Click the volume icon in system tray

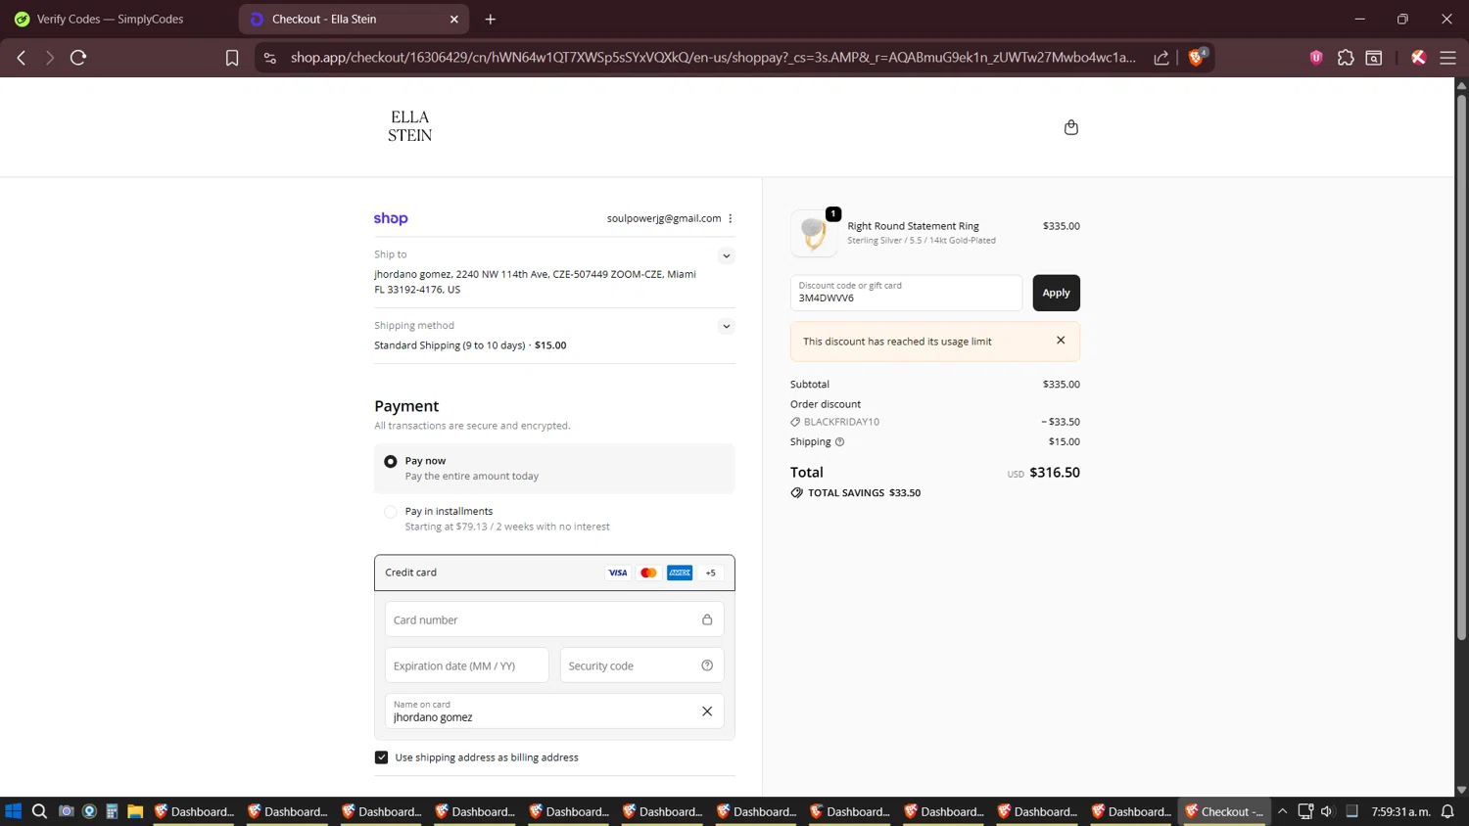click(x=1327, y=811)
